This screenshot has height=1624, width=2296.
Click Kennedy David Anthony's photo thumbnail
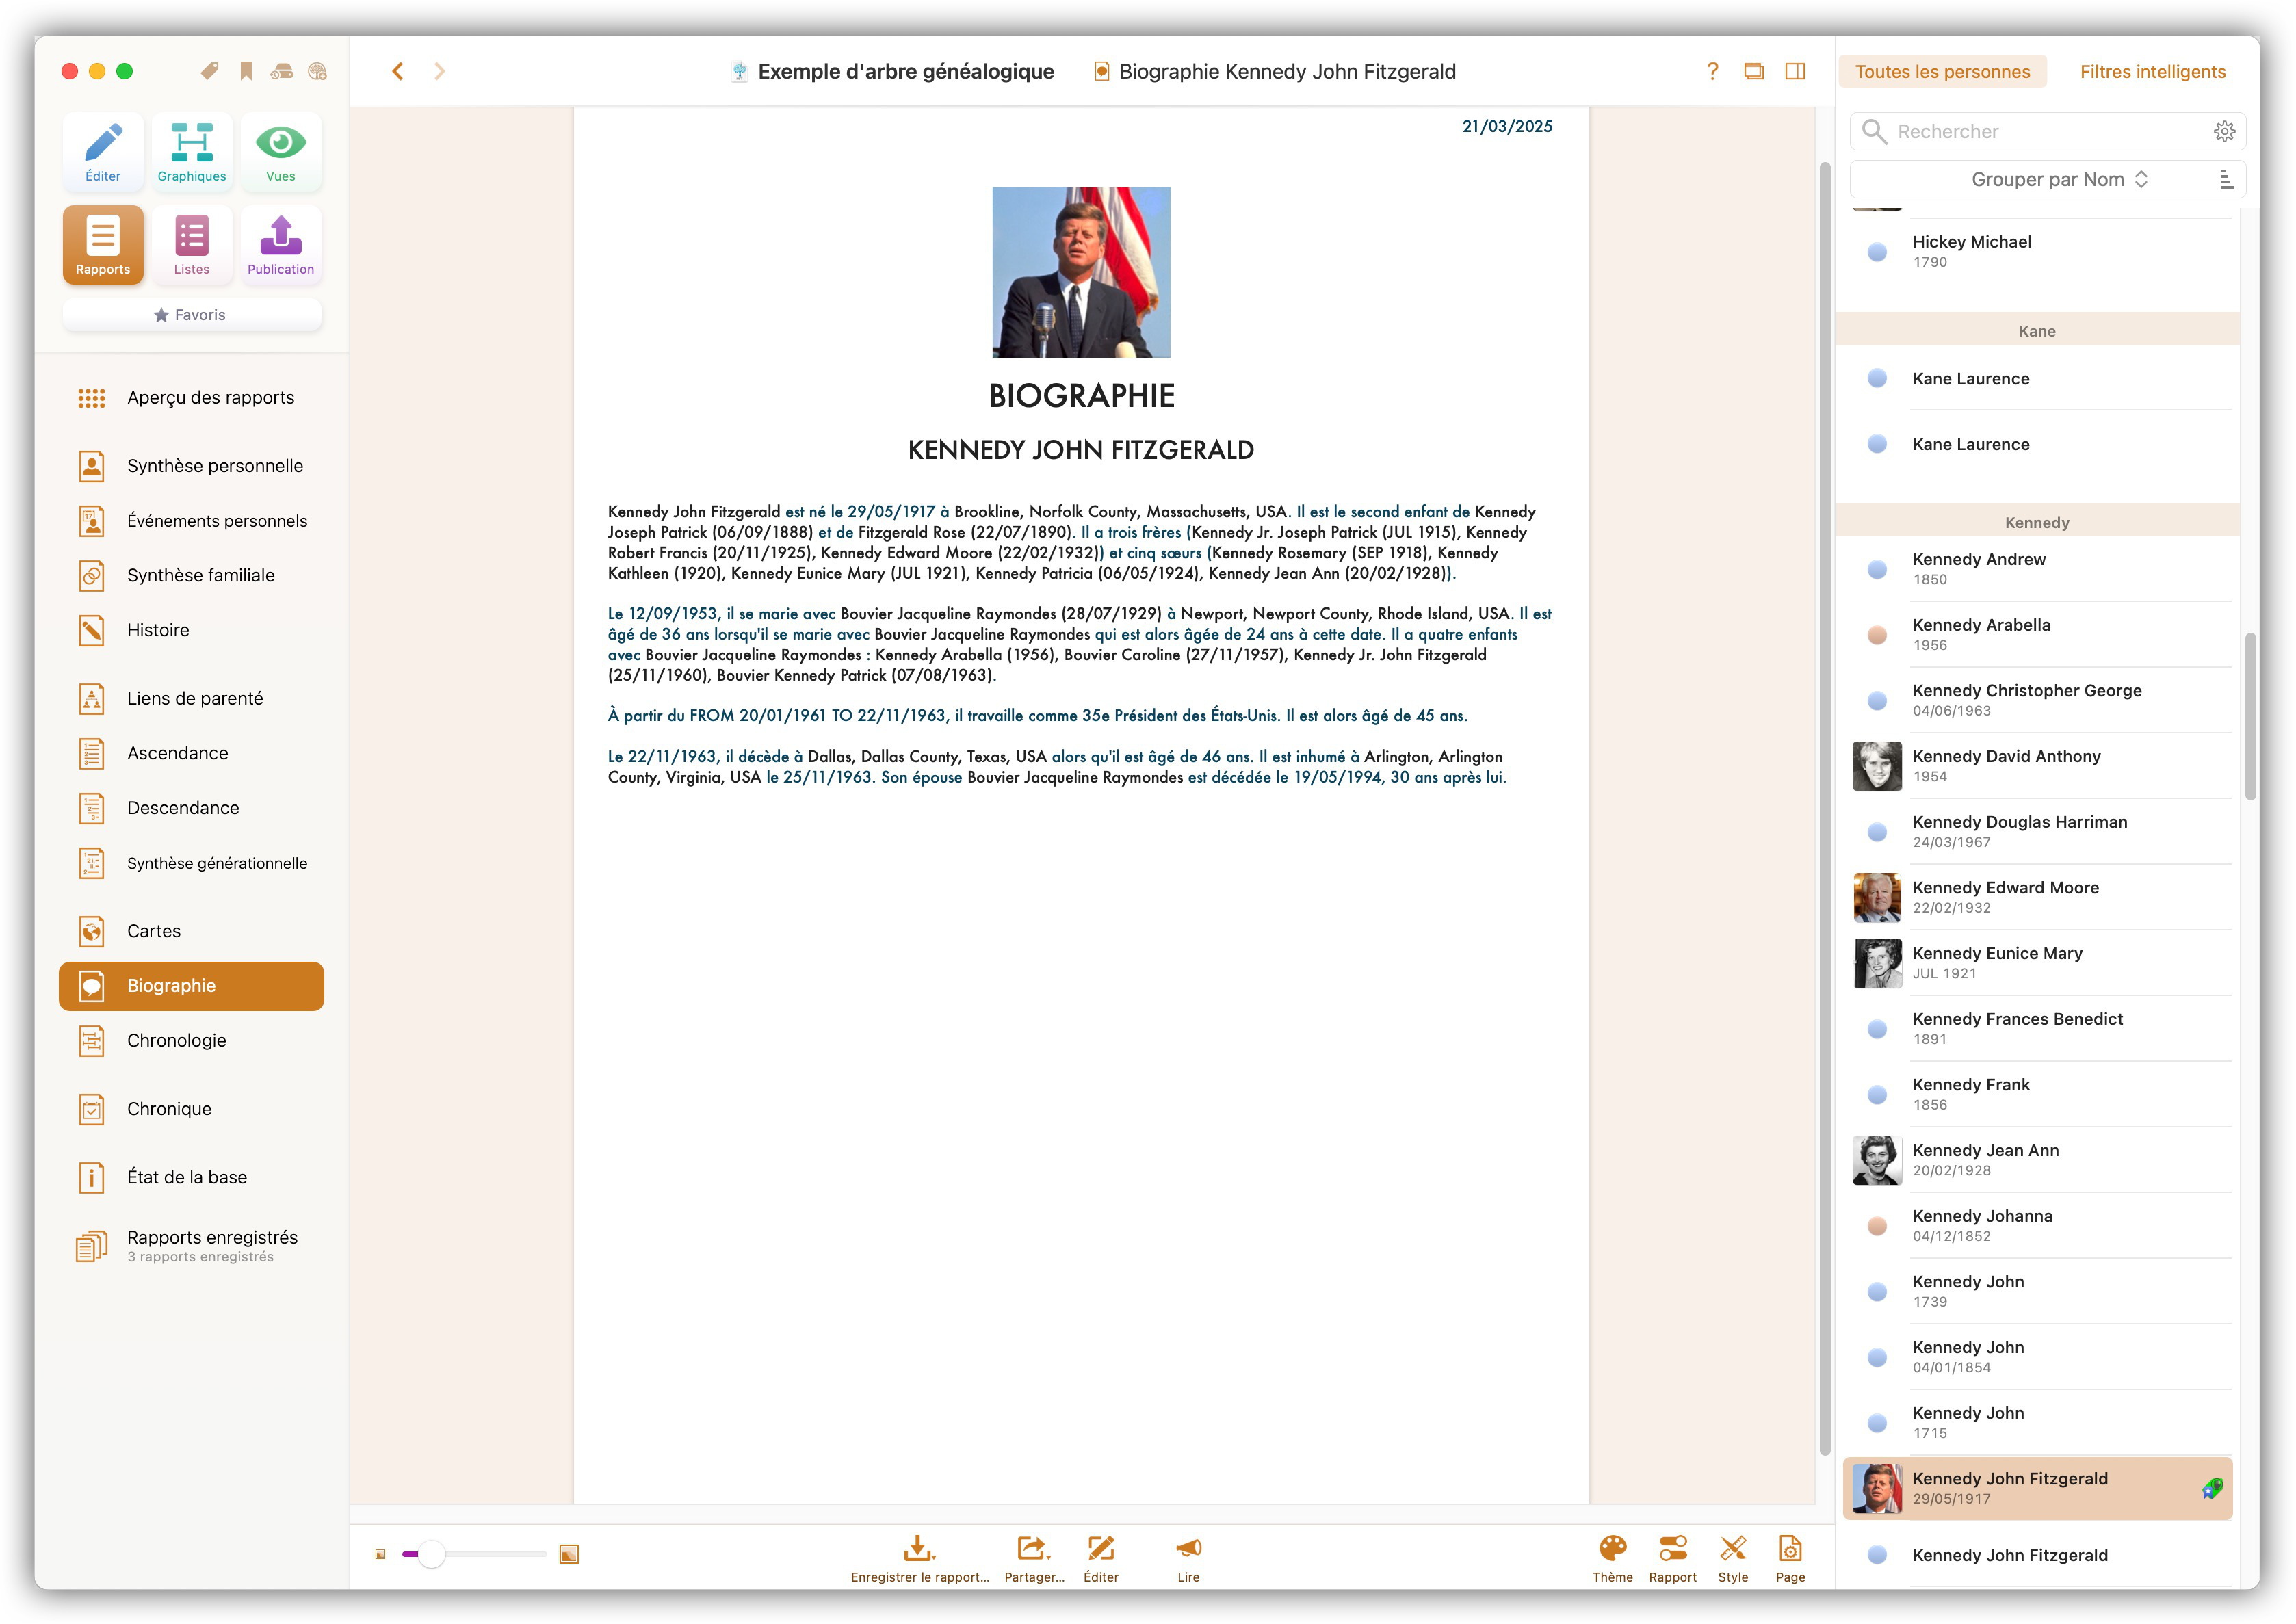point(1877,766)
